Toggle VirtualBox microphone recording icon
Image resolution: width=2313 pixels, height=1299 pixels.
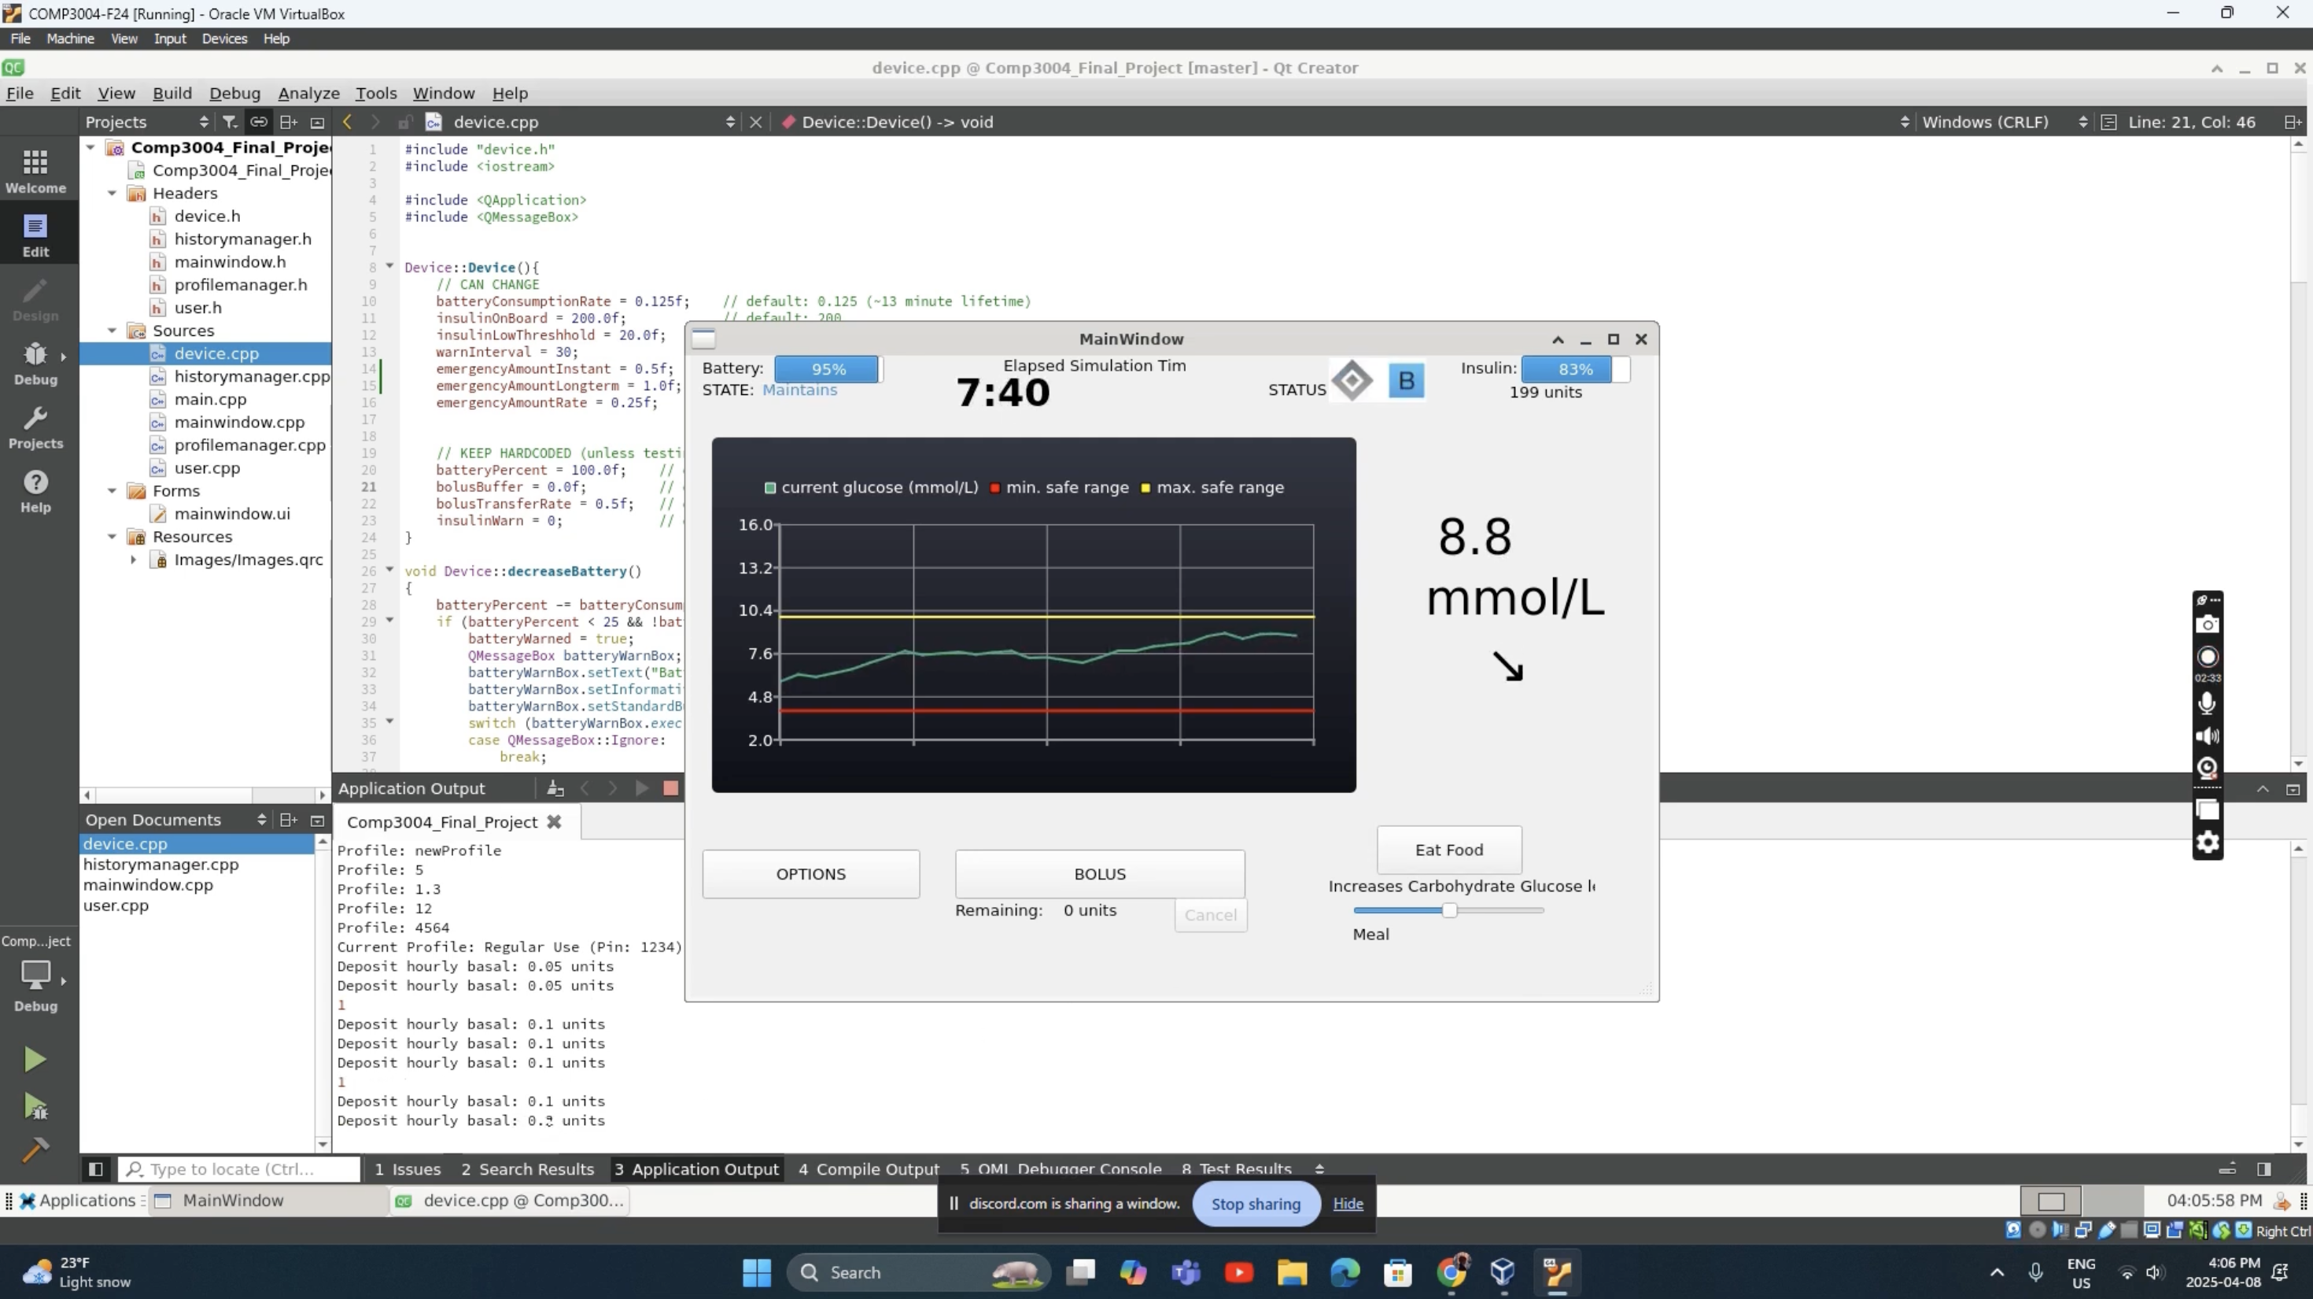pyautogui.click(x=2207, y=703)
